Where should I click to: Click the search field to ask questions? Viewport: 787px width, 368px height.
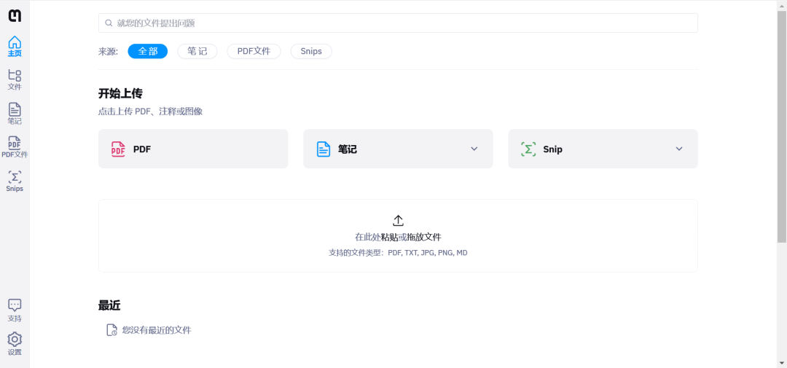pyautogui.click(x=398, y=23)
